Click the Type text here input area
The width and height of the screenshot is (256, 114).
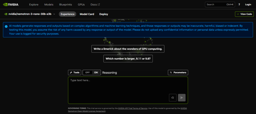coord(128,90)
